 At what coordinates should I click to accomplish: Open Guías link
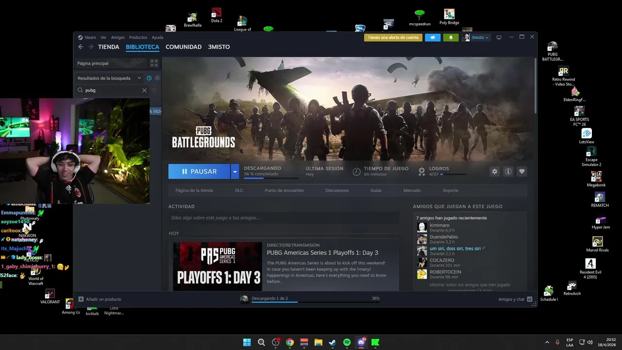coord(376,191)
